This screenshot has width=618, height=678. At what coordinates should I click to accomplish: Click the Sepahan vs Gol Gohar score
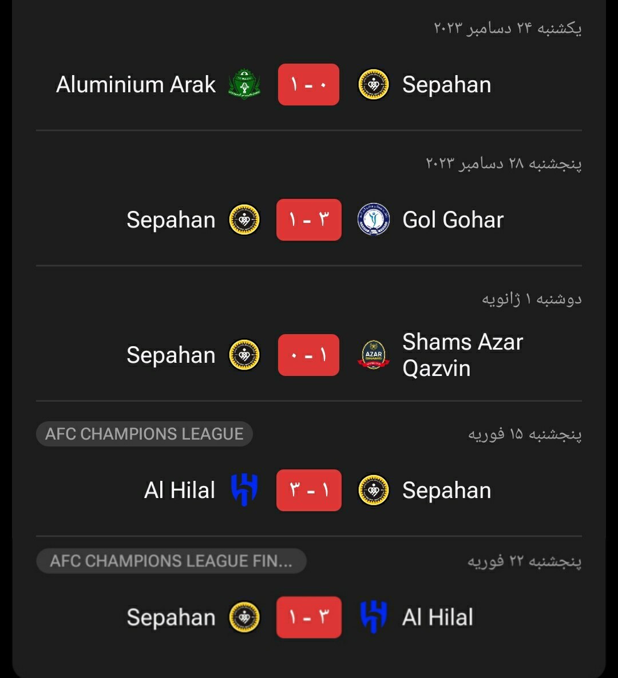coord(308,220)
